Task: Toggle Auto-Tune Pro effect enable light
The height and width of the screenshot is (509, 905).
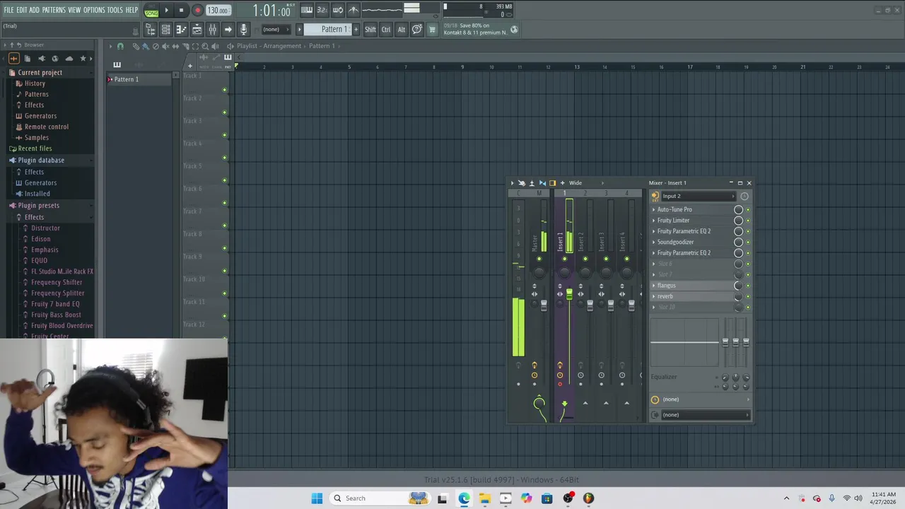Action: tap(747, 210)
